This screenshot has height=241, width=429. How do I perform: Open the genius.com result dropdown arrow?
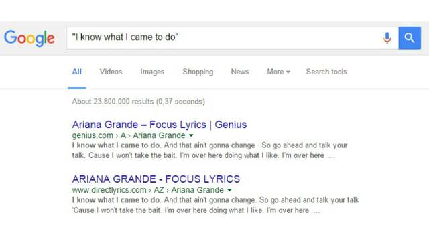tap(191, 135)
